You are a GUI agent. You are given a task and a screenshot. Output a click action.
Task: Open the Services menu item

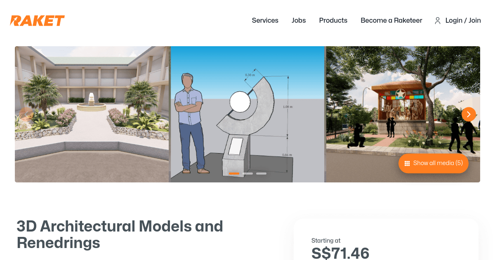265,21
